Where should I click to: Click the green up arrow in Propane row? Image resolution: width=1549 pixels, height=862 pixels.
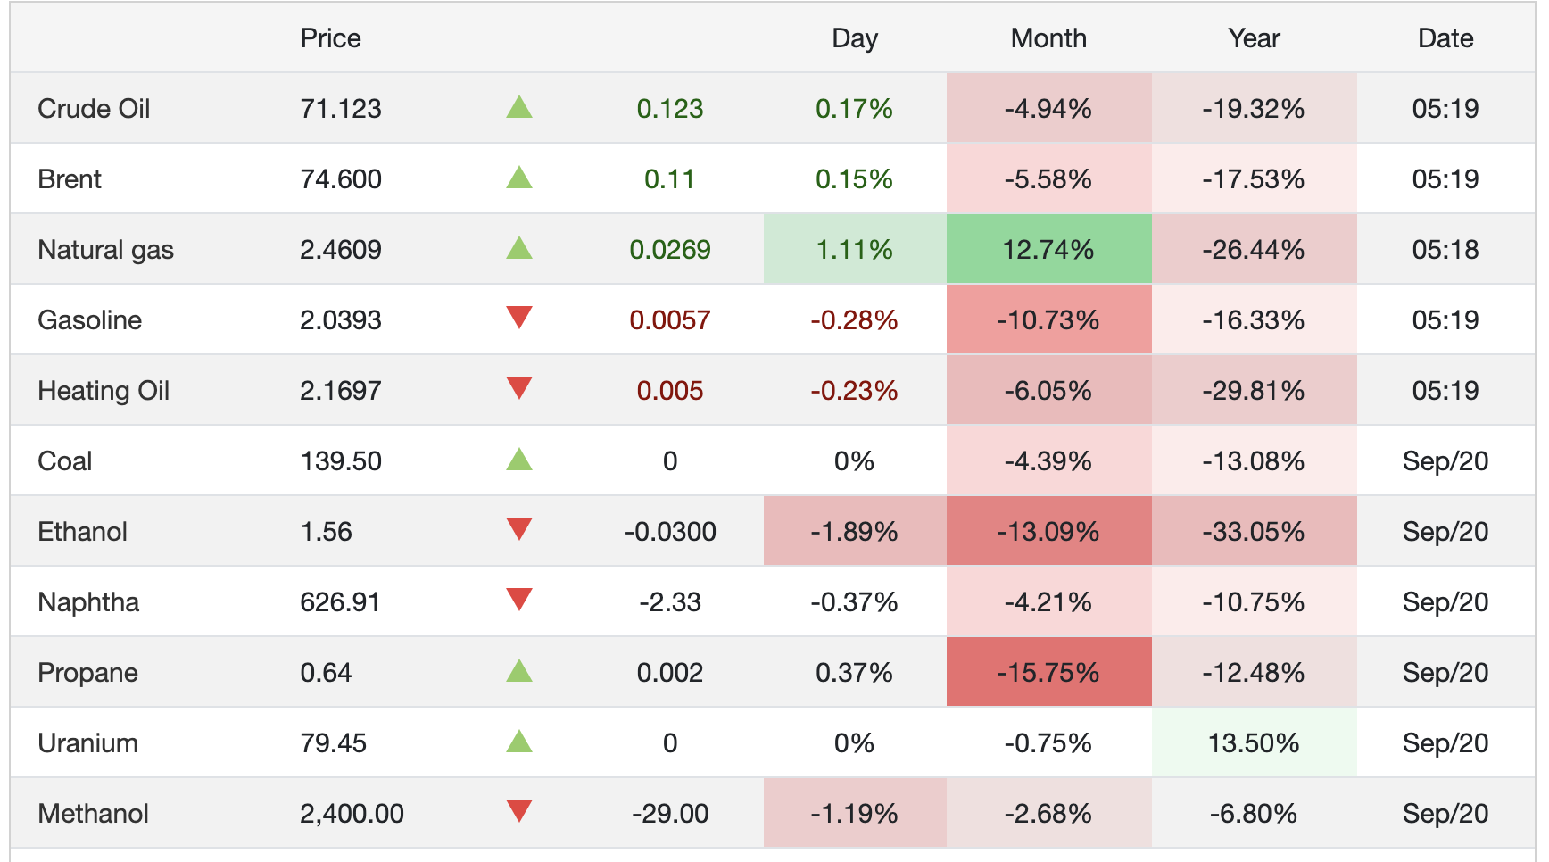click(519, 672)
